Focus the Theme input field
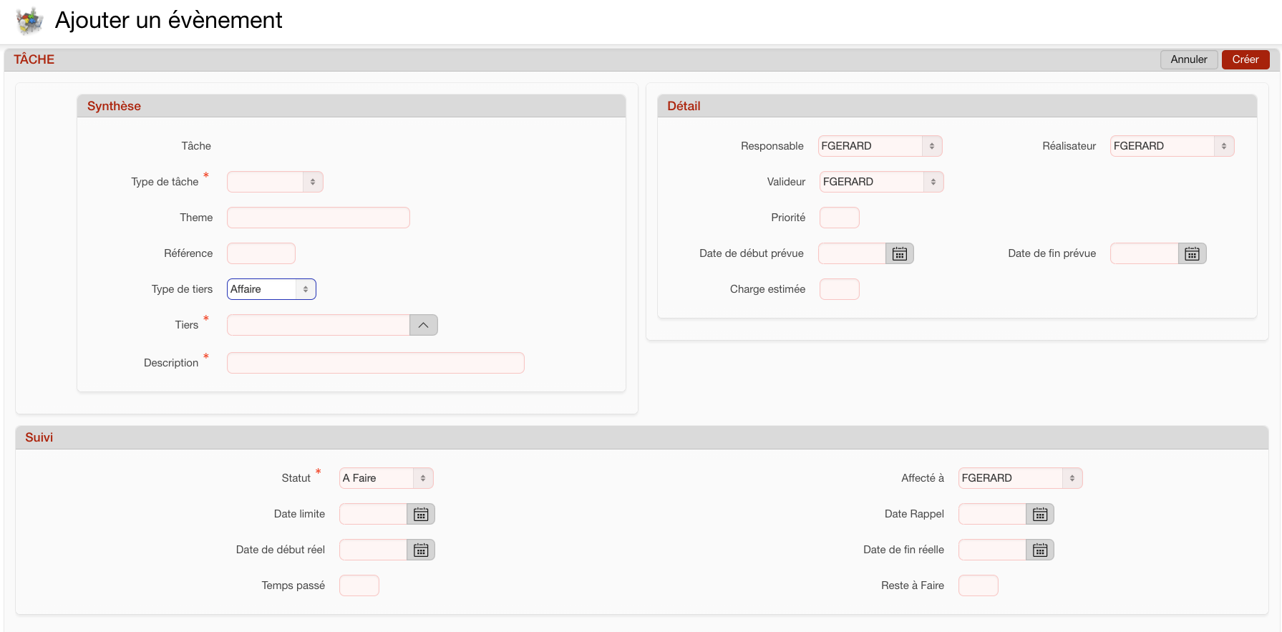 click(x=318, y=218)
